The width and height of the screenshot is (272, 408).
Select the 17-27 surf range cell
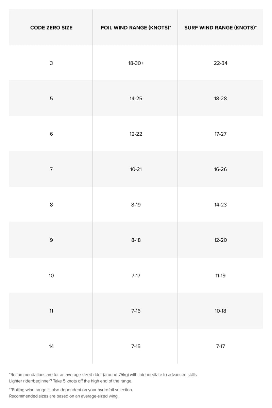pyautogui.click(x=220, y=134)
